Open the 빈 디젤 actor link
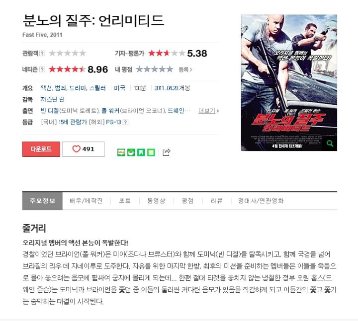The image size is (358, 321). pos(50,111)
